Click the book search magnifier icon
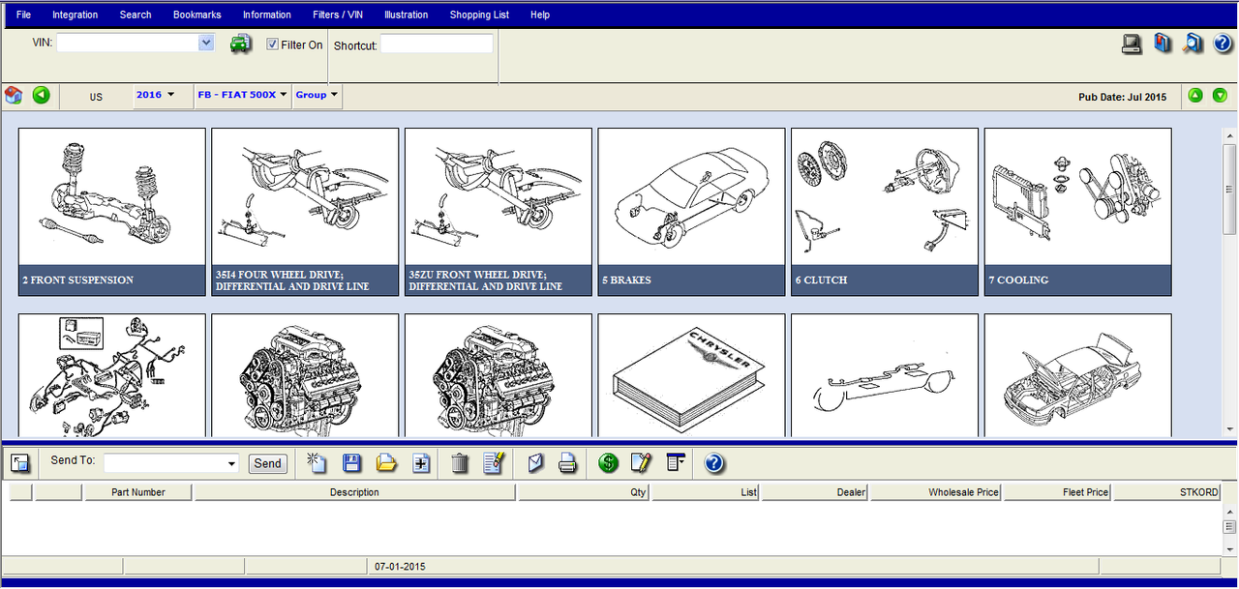This screenshot has height=589, width=1239. tap(1193, 44)
